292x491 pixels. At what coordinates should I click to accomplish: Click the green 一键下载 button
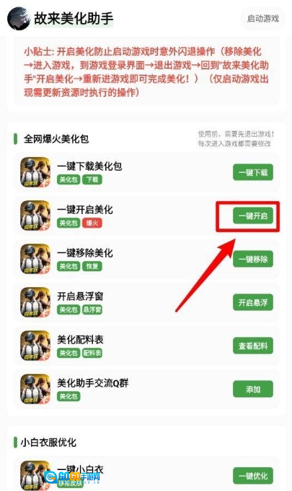(253, 172)
